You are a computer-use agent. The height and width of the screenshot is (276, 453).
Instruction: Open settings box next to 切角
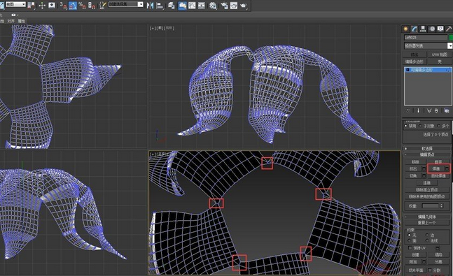424,175
